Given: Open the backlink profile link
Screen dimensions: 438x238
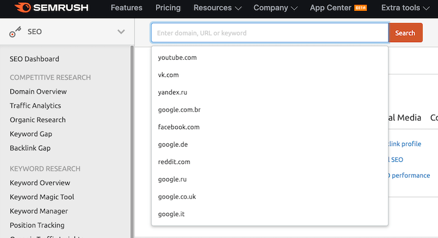Looking at the screenshot, I should [405, 144].
